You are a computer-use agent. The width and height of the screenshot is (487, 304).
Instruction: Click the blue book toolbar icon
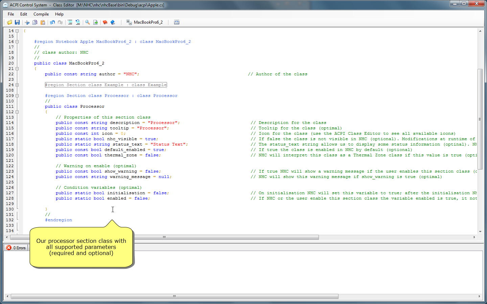click(x=113, y=22)
